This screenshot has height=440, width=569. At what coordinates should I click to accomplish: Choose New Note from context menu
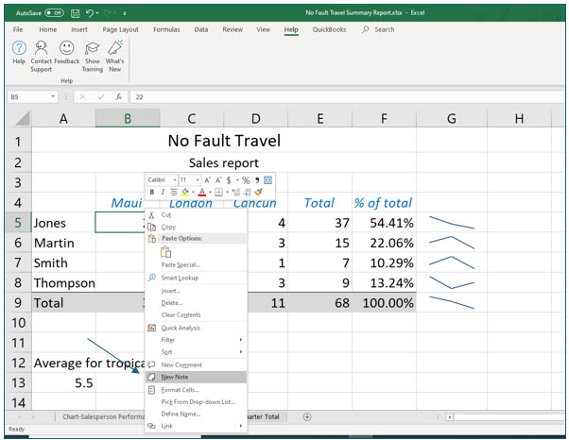[x=197, y=377]
